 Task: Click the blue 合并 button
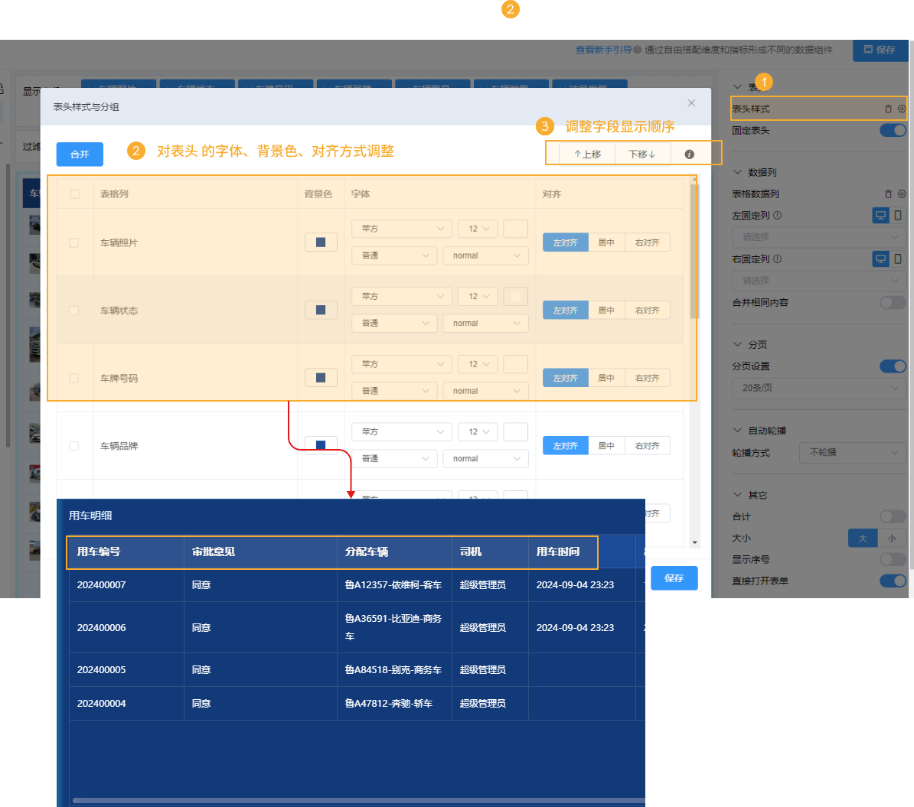pos(80,154)
